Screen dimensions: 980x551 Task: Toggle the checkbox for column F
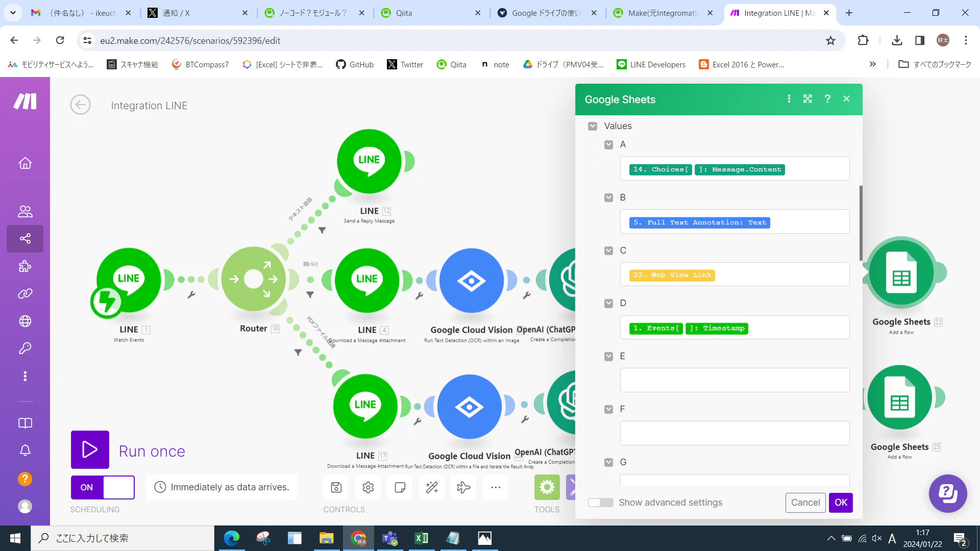click(608, 409)
